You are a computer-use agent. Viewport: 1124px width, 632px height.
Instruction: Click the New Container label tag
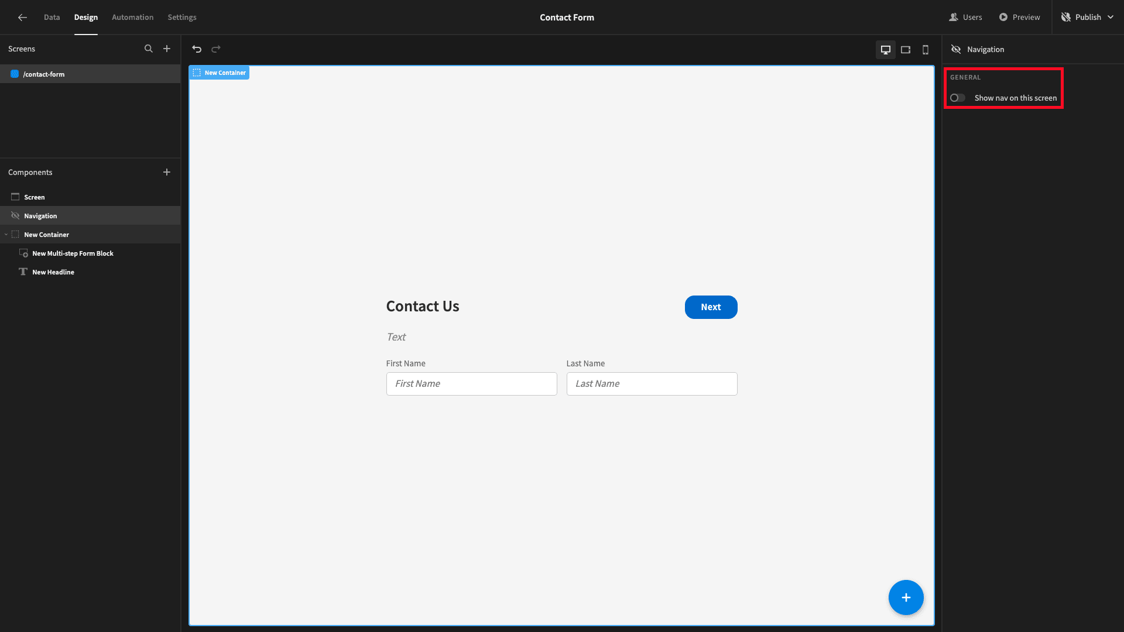219,73
